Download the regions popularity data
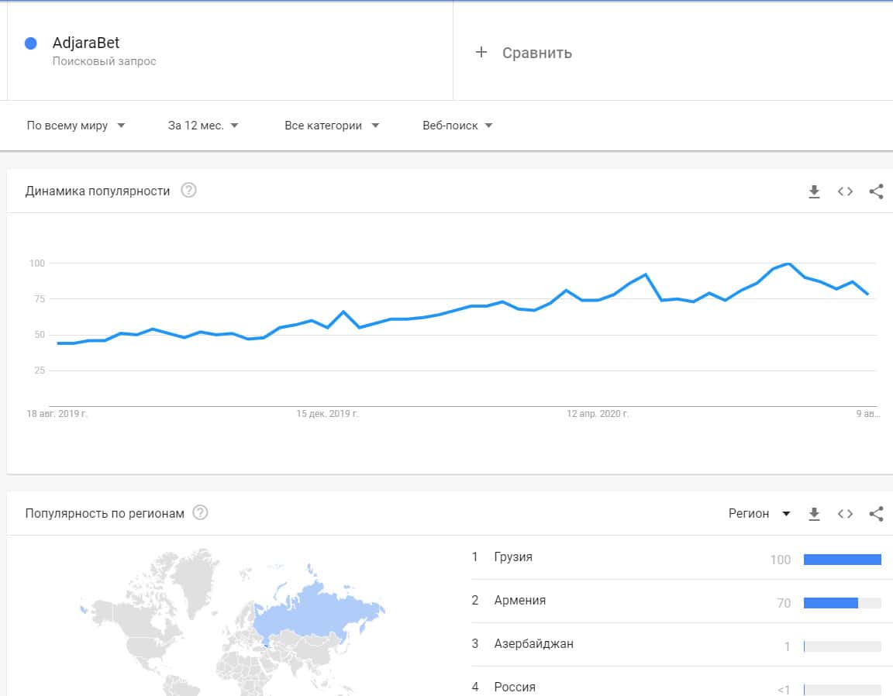 [x=814, y=514]
